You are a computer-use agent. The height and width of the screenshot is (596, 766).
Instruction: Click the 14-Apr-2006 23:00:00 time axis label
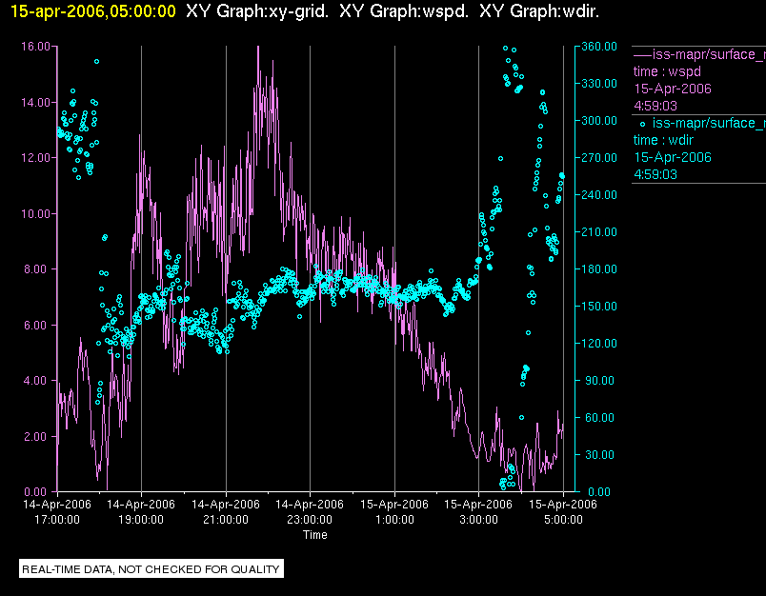(x=310, y=511)
